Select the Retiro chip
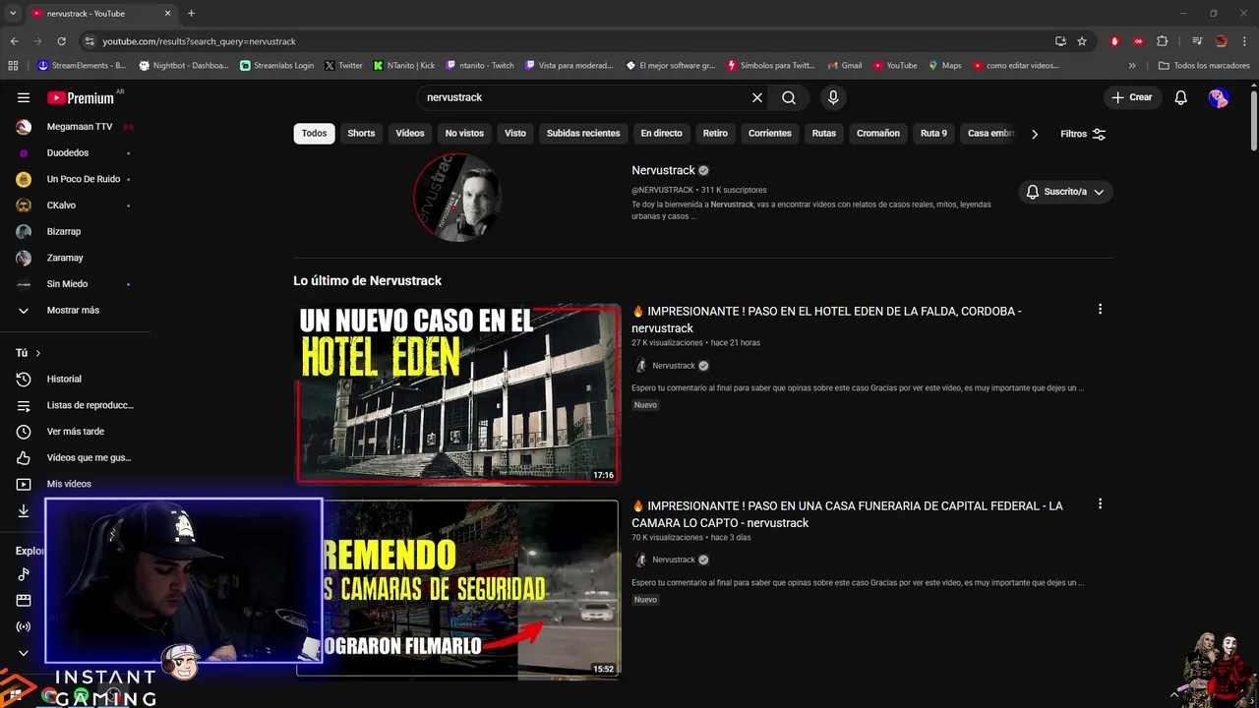The width and height of the screenshot is (1259, 708). tap(715, 134)
